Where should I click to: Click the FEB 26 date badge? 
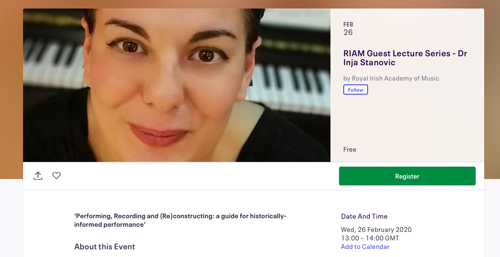[x=348, y=29]
